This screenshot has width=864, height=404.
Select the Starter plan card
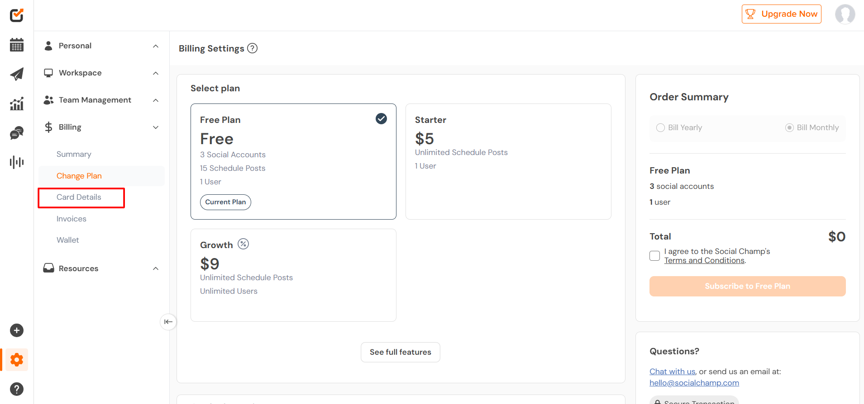508,161
